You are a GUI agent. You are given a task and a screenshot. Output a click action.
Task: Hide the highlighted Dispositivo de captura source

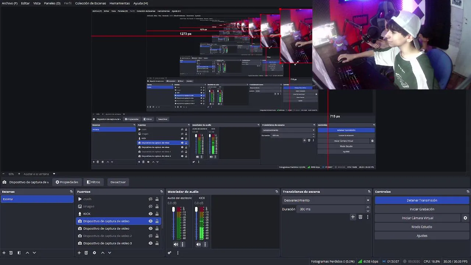[x=150, y=221]
